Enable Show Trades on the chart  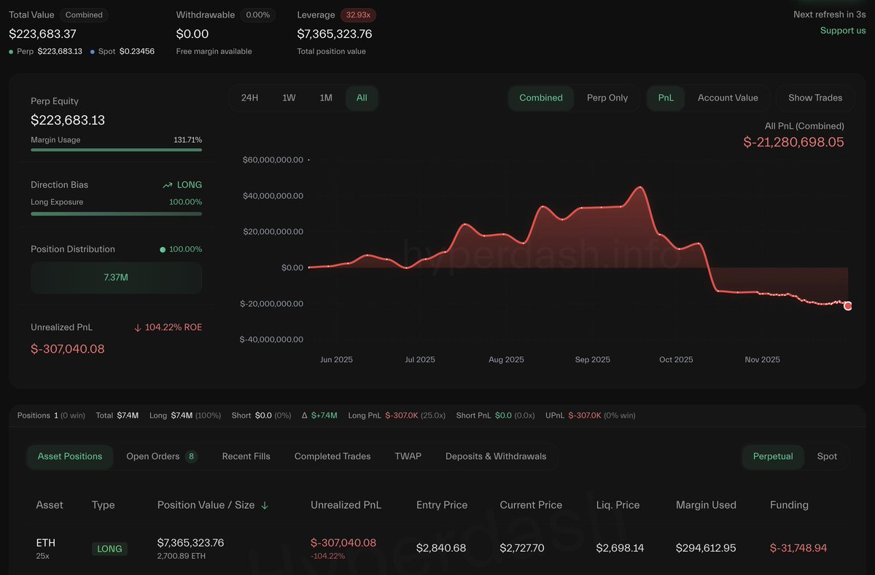814,98
